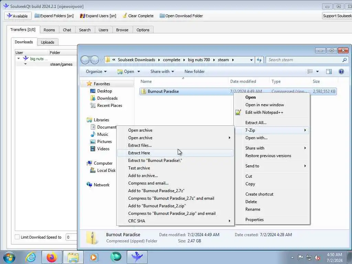The width and height of the screenshot is (352, 264).
Task: Open the Organize dropdown menu
Action: click(x=96, y=71)
